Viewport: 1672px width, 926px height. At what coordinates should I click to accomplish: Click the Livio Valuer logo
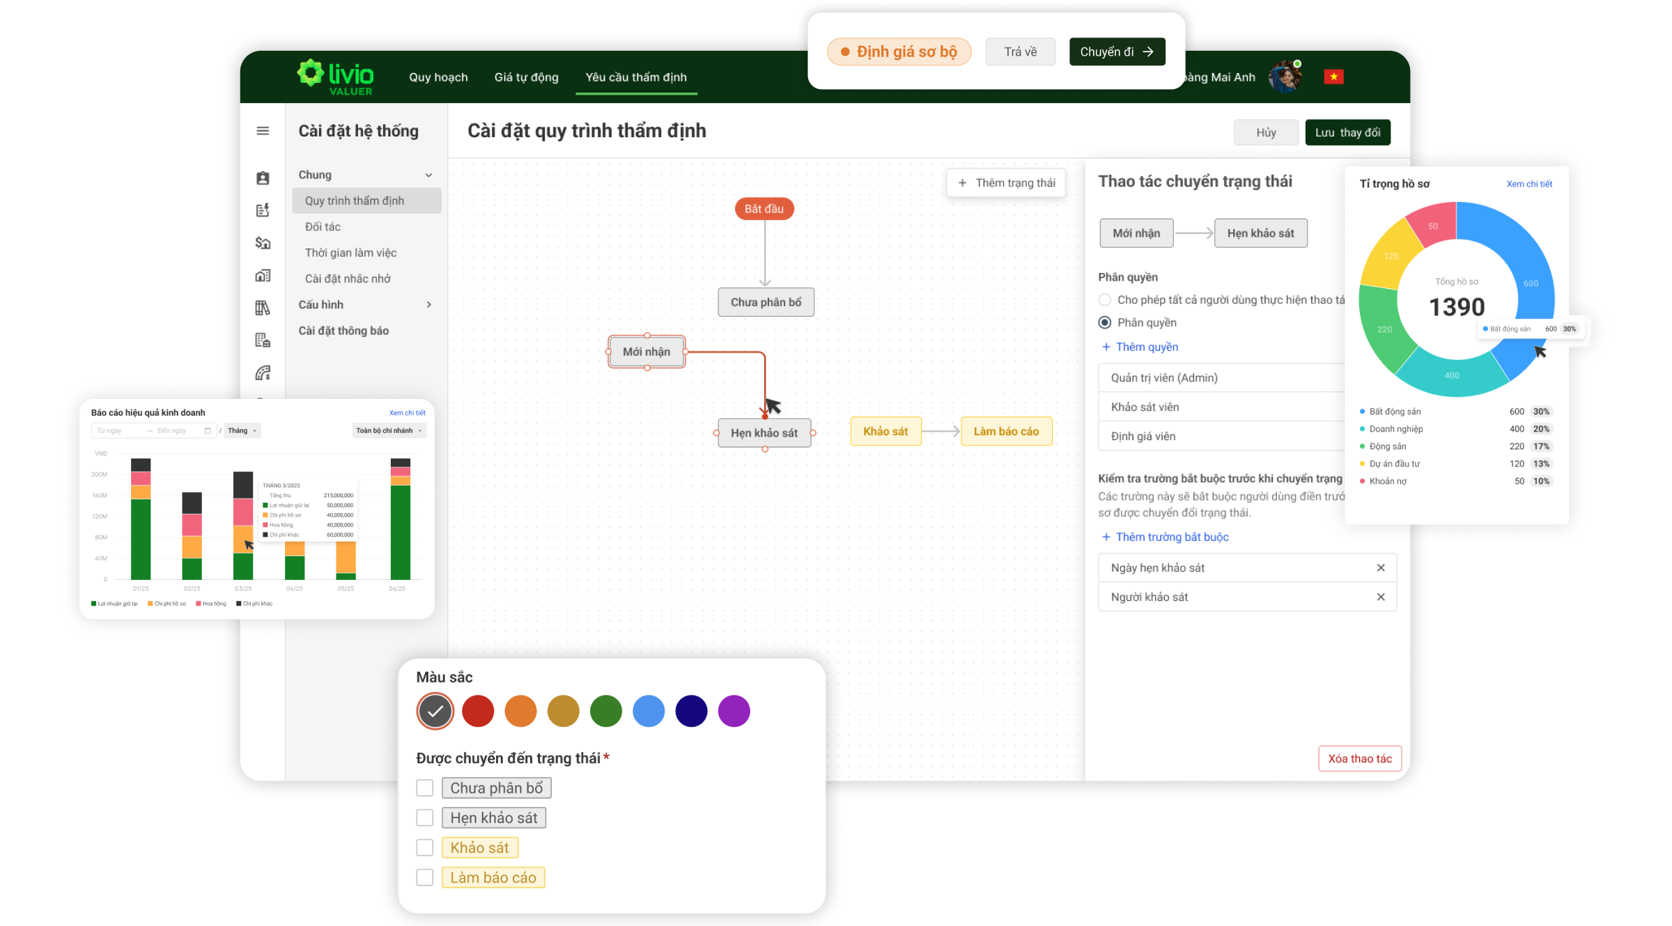336,77
